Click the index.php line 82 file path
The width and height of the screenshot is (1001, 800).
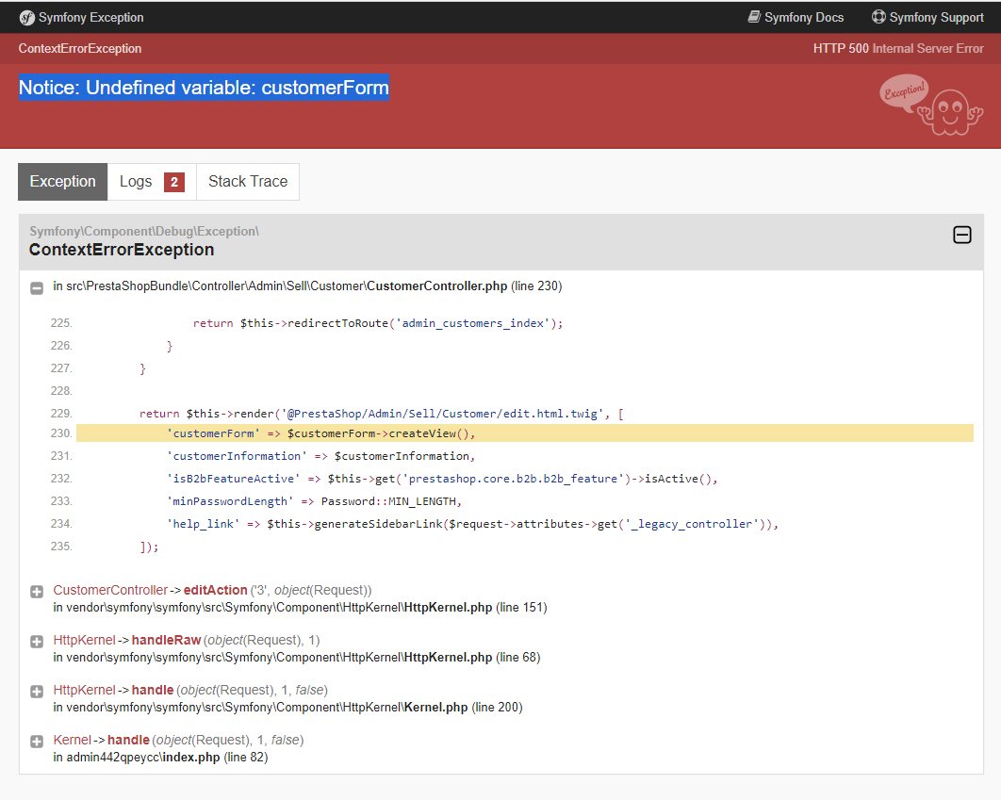pos(160,757)
